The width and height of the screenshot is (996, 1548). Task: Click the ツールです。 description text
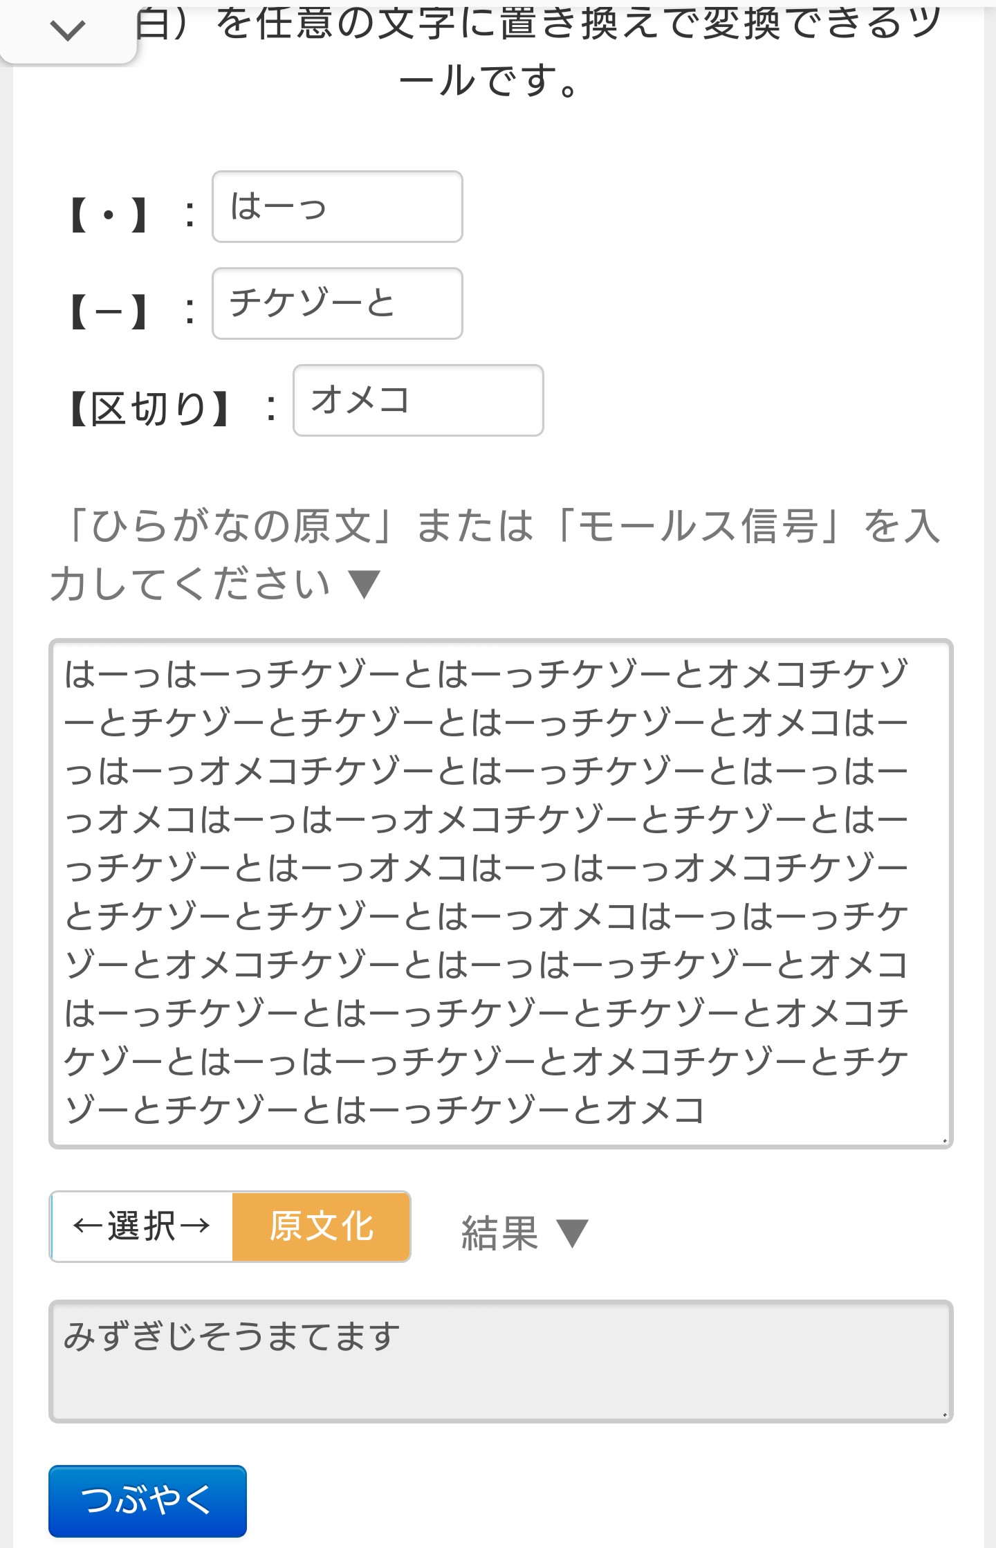[491, 80]
